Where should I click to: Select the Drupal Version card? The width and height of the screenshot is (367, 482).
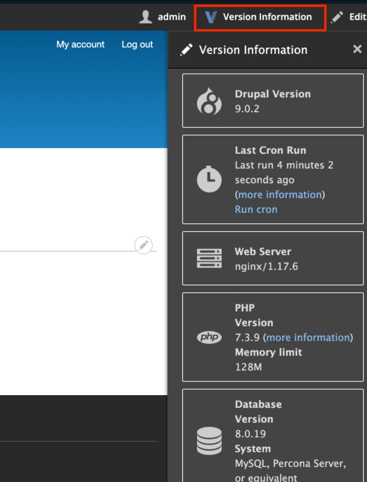[x=273, y=100]
